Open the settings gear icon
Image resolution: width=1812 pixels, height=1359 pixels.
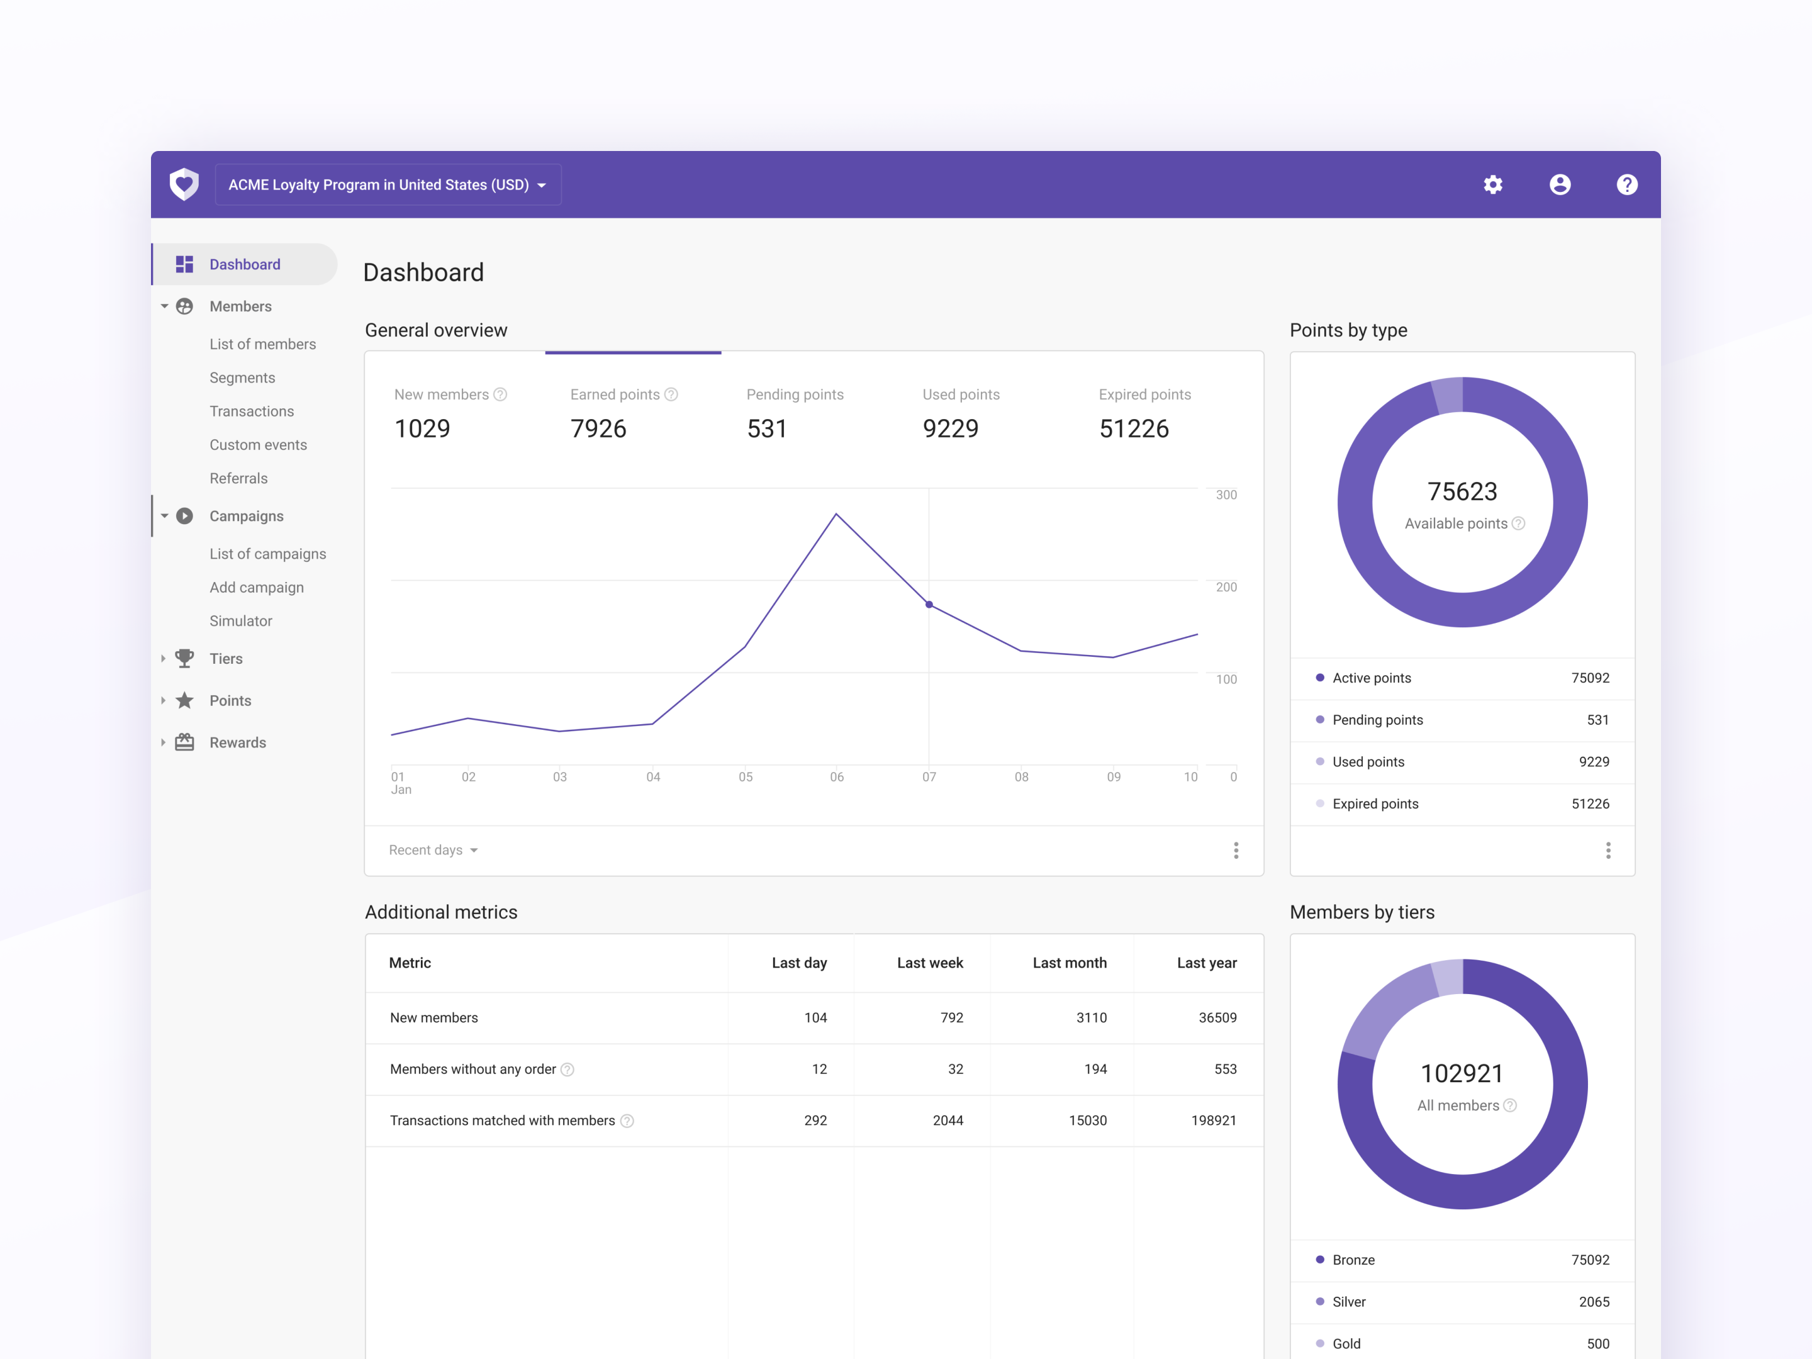[x=1492, y=184]
